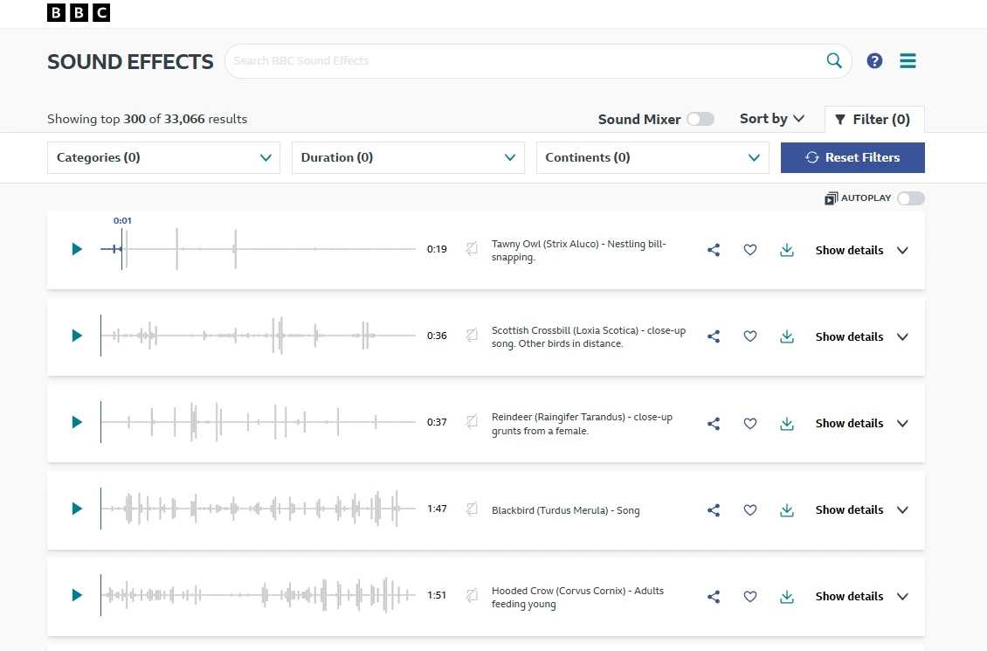Screen dimensions: 987x651
Task: Select the Filter (0) tab
Action: (x=874, y=119)
